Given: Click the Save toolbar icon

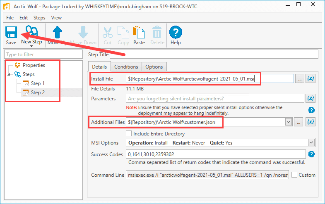Looking at the screenshot, I should click(x=11, y=32).
